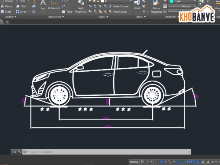Toggle polar tracking in status bar
Viewport: 220px width, 165px height.
161,162
